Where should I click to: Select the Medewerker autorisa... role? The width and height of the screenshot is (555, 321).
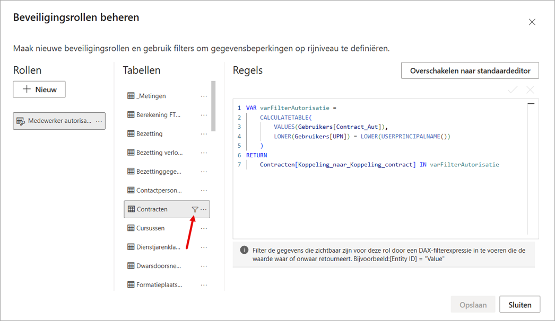[59, 121]
